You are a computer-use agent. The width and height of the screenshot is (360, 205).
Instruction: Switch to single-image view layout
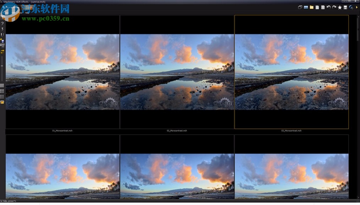[2, 85]
